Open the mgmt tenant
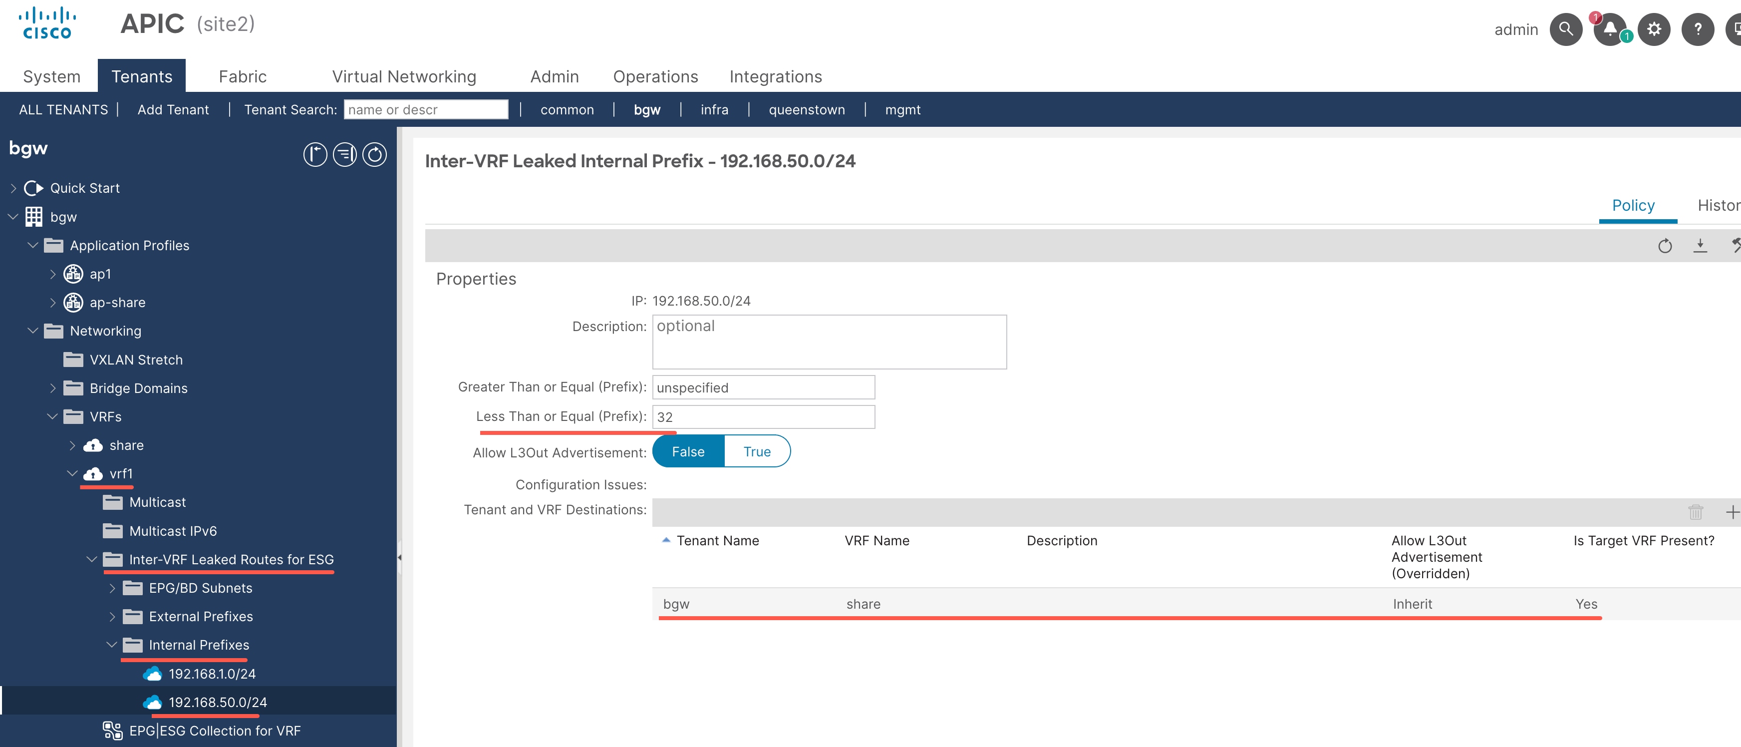 (902, 109)
